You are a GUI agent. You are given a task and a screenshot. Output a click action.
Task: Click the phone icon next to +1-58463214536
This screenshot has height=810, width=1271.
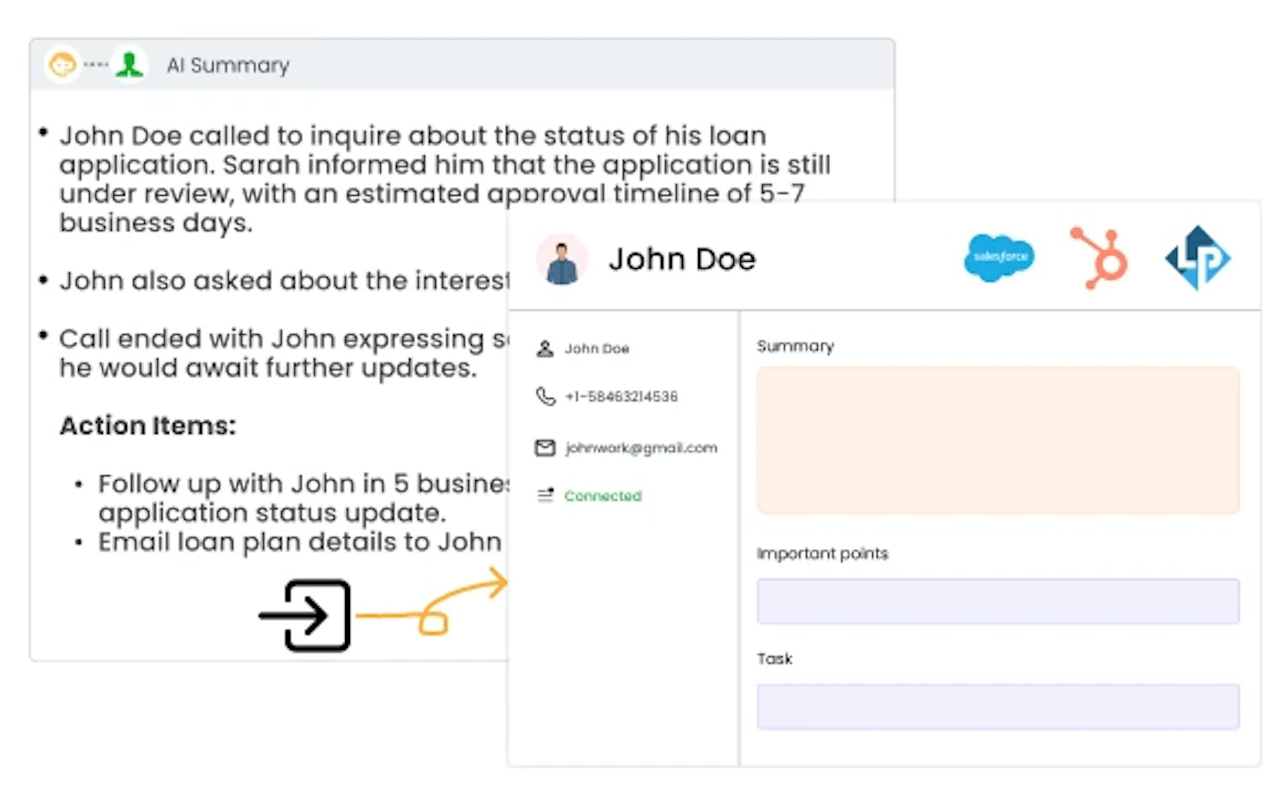point(545,396)
